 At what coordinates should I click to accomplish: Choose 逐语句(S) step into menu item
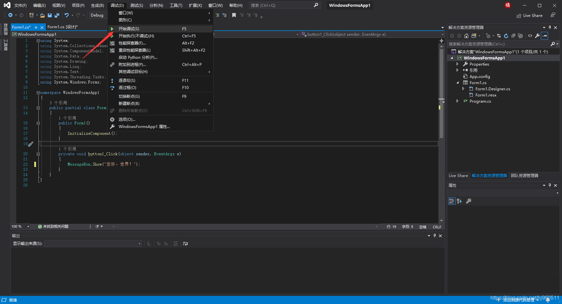tap(161, 81)
